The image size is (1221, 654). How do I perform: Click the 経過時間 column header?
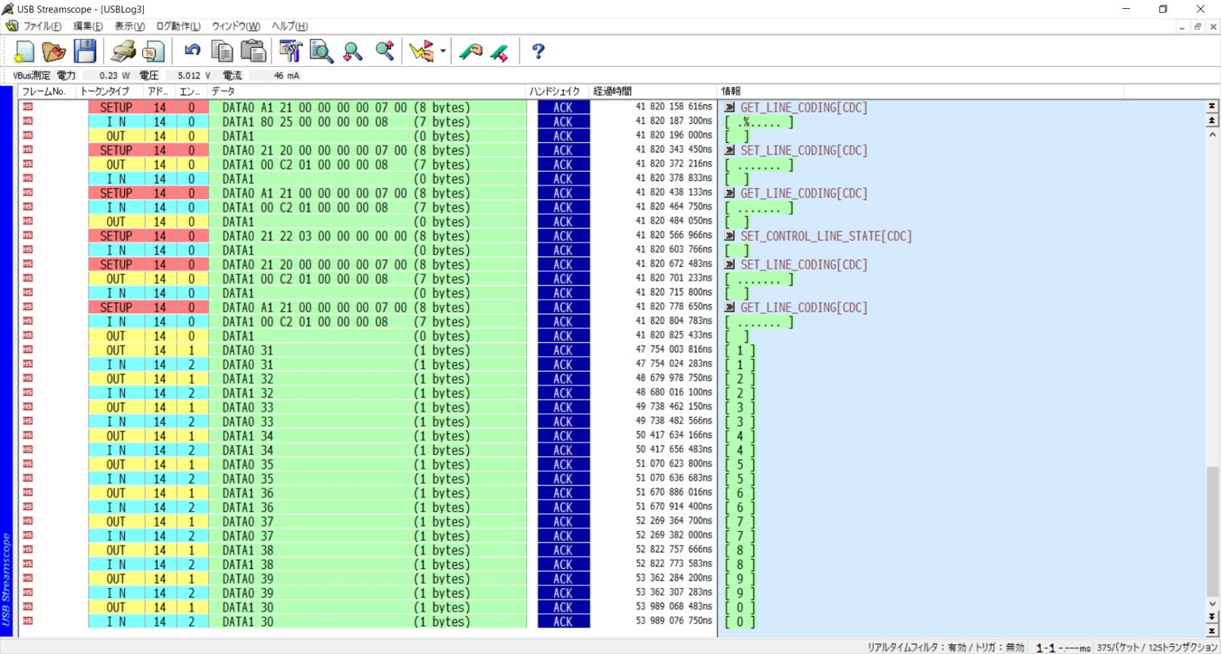pos(653,91)
